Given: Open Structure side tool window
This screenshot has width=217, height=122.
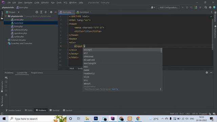Looking at the screenshot, I should point(2,101).
